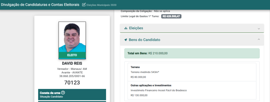Click the edit pencil icon beside Eleições Municipais 2020

[x=84, y=5]
